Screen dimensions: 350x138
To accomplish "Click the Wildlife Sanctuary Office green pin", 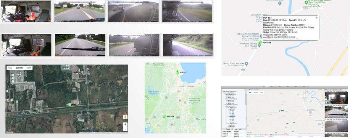I will coord(306,2).
